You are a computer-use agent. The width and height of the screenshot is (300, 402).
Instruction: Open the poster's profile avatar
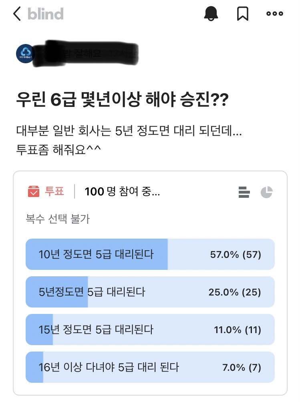pos(25,52)
